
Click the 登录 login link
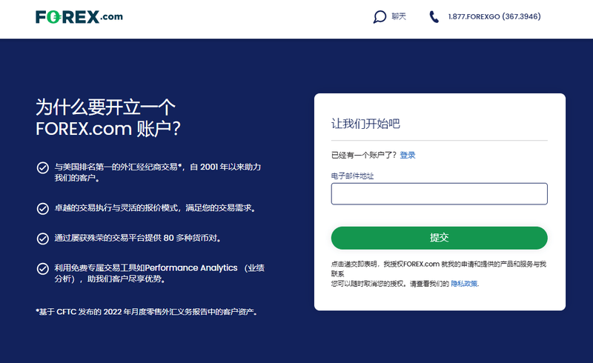click(x=408, y=155)
